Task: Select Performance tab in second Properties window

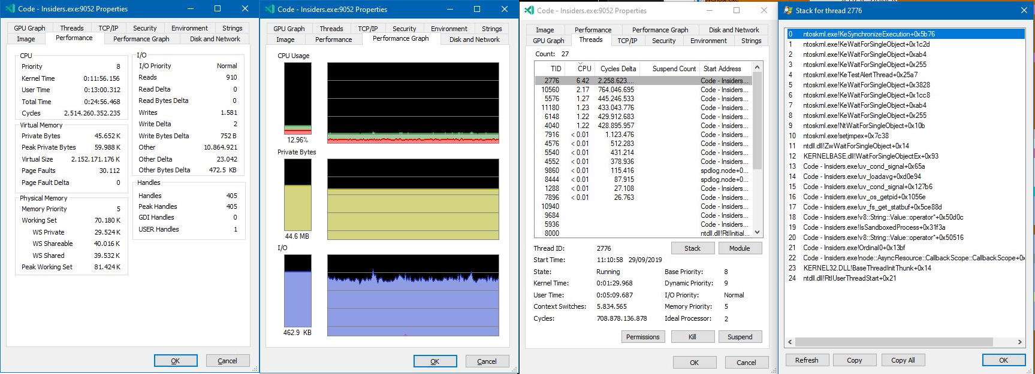Action: pyautogui.click(x=333, y=39)
